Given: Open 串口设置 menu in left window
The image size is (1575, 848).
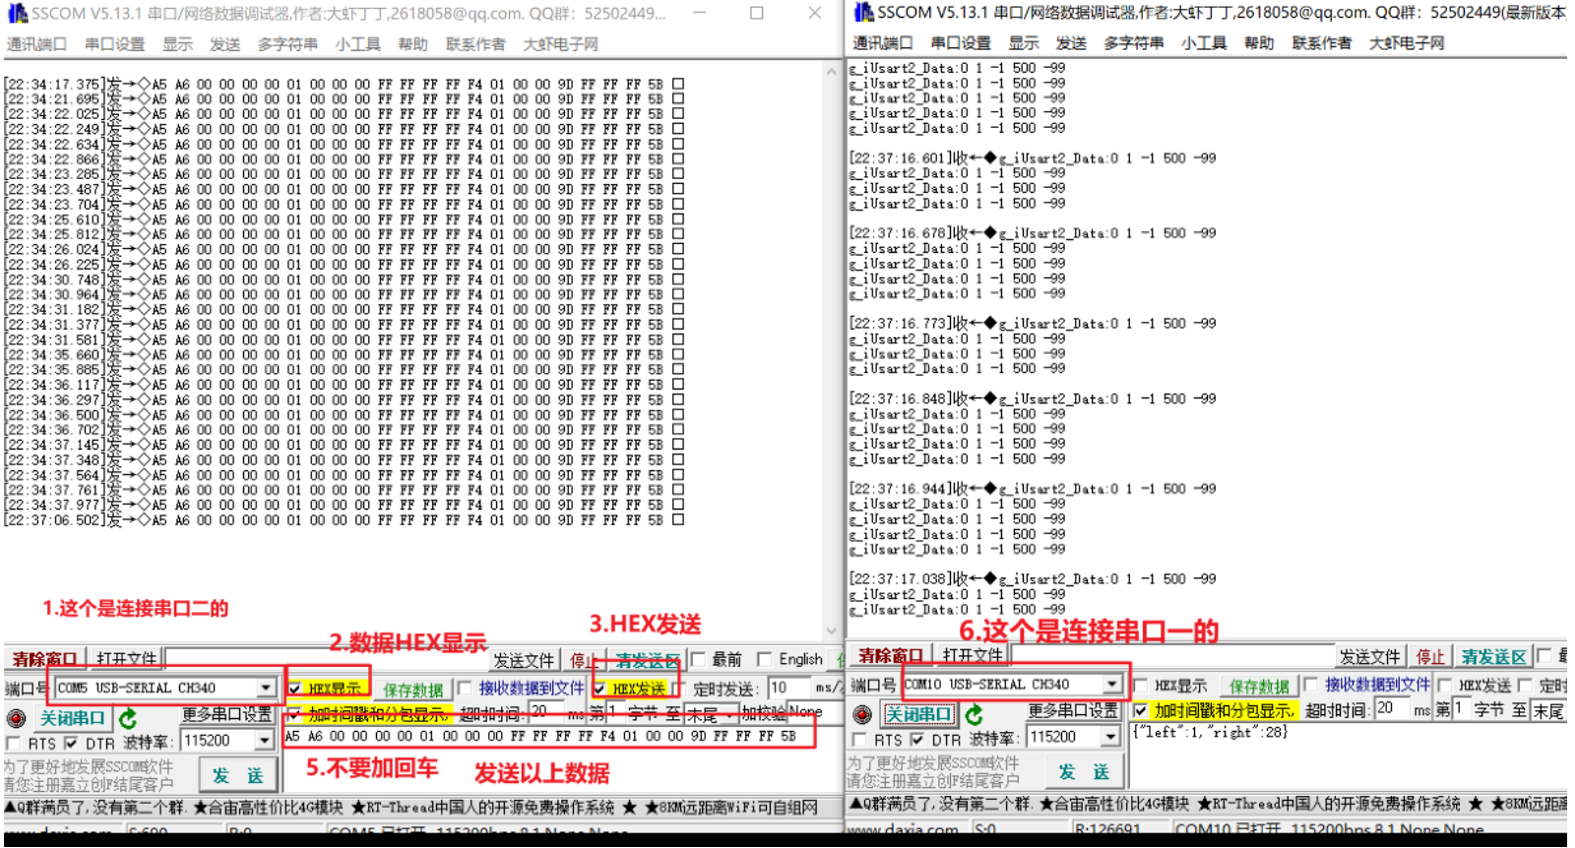Looking at the screenshot, I should pyautogui.click(x=115, y=44).
